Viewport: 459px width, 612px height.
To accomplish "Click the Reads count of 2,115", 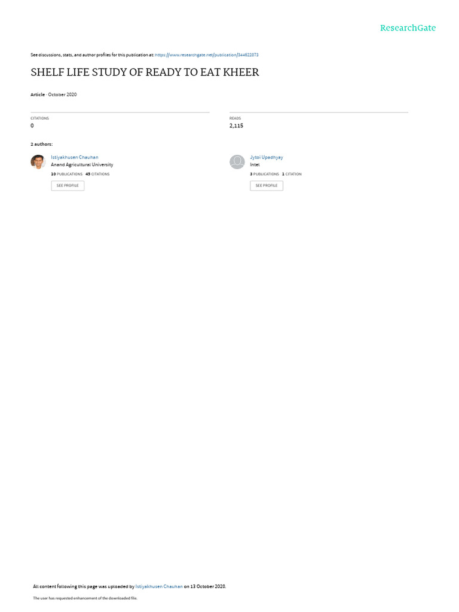I will point(236,126).
